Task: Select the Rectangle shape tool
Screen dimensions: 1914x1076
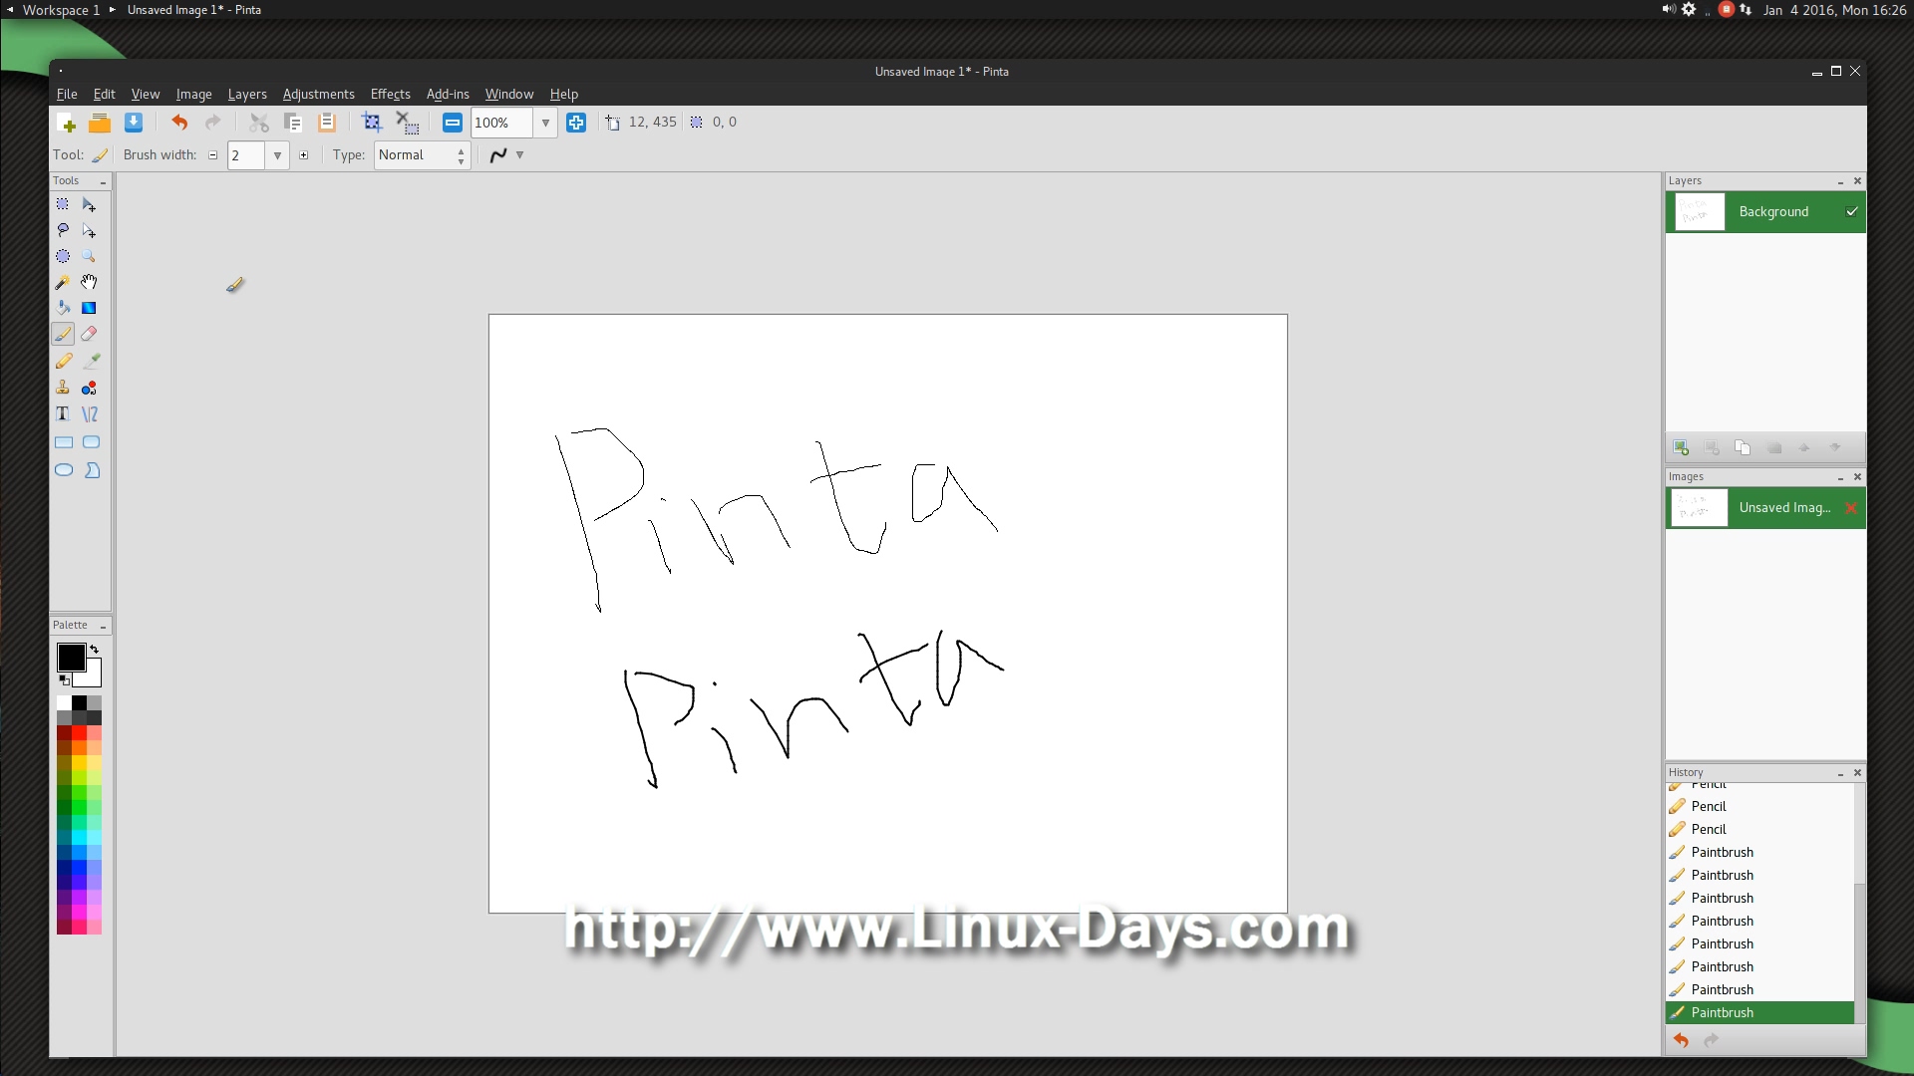Action: 63,441
